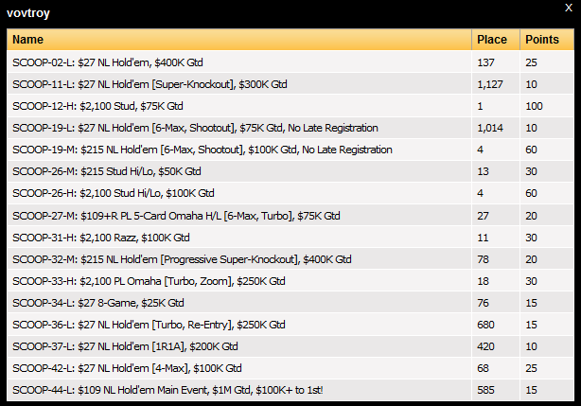Screen dimensions: 581x406
Task: Select SCOOP-44-L Main Event name
Action: (x=167, y=390)
